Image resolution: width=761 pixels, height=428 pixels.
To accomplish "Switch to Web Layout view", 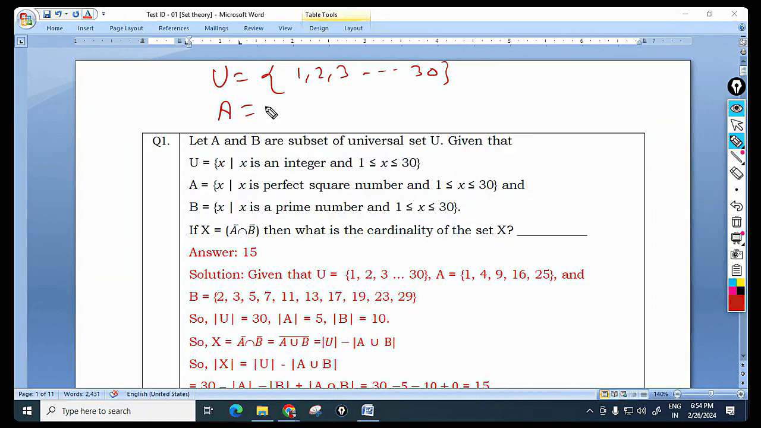I will click(624, 394).
